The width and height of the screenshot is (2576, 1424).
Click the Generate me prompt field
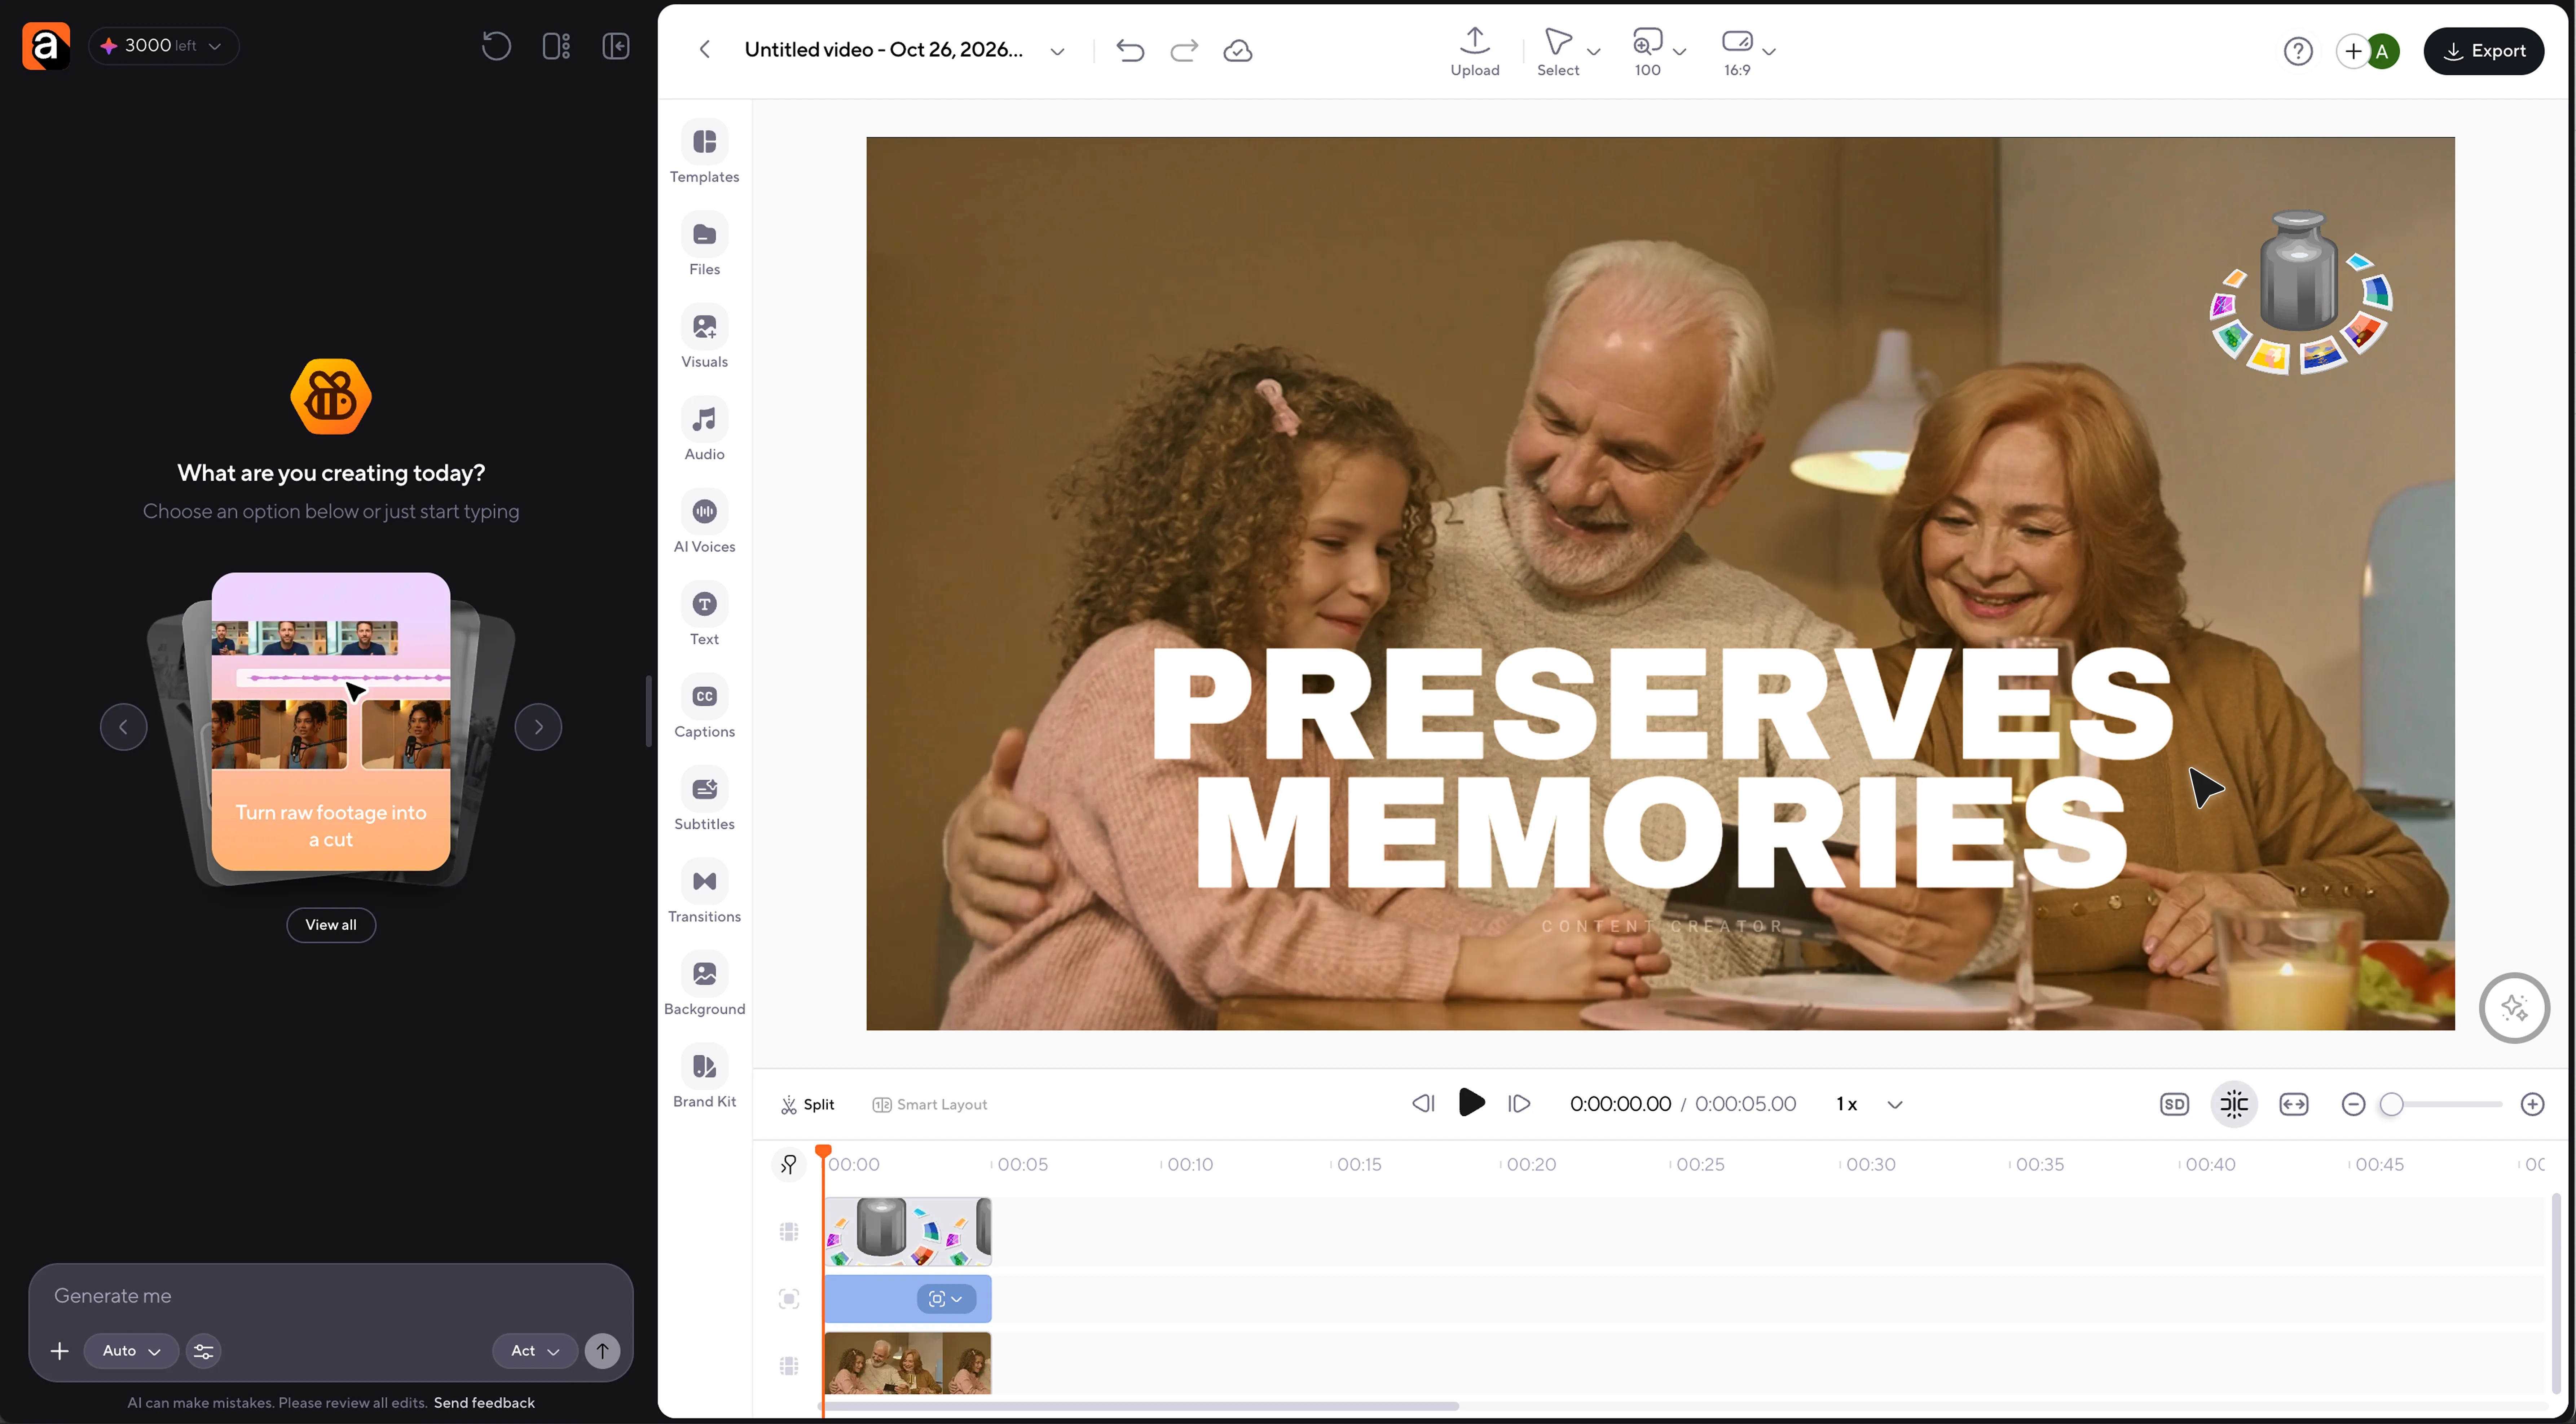(x=331, y=1296)
